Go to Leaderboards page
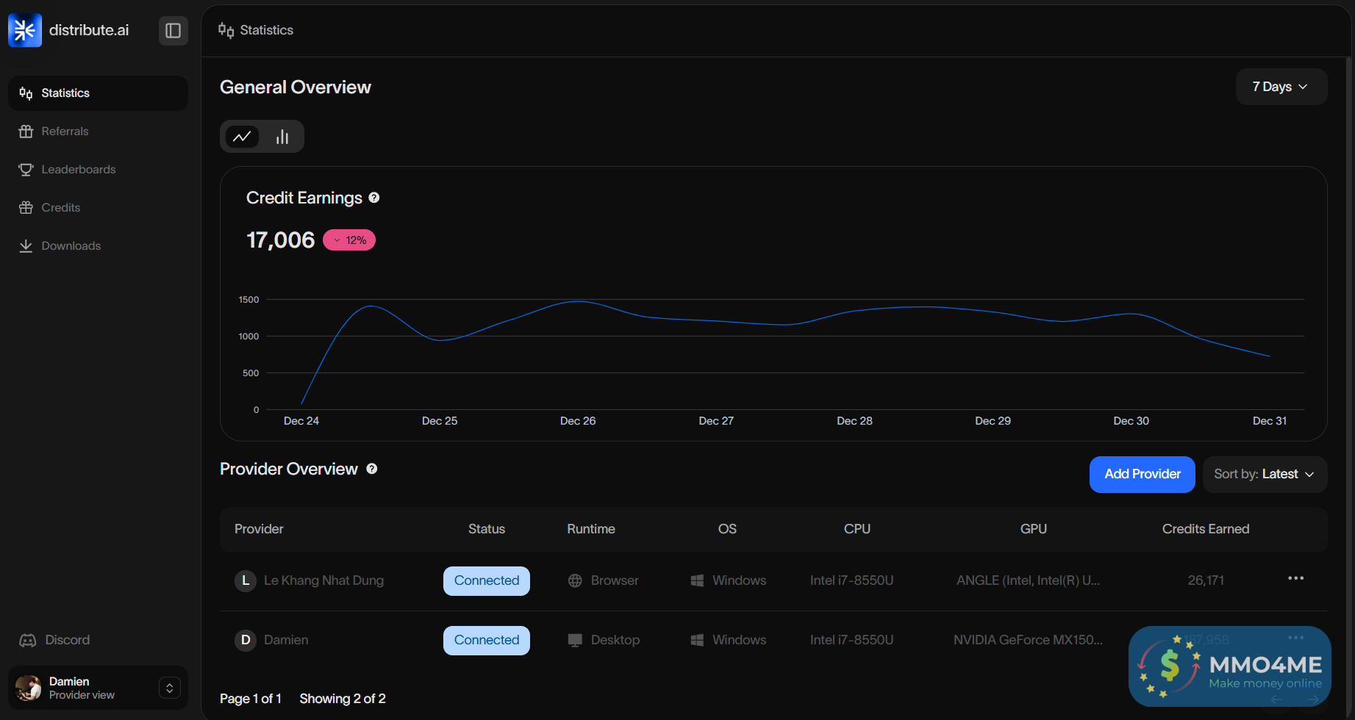Image resolution: width=1355 pixels, height=720 pixels. click(x=98, y=170)
